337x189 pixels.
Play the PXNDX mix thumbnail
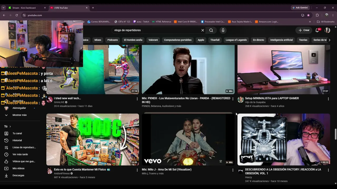pyautogui.click(x=188, y=70)
